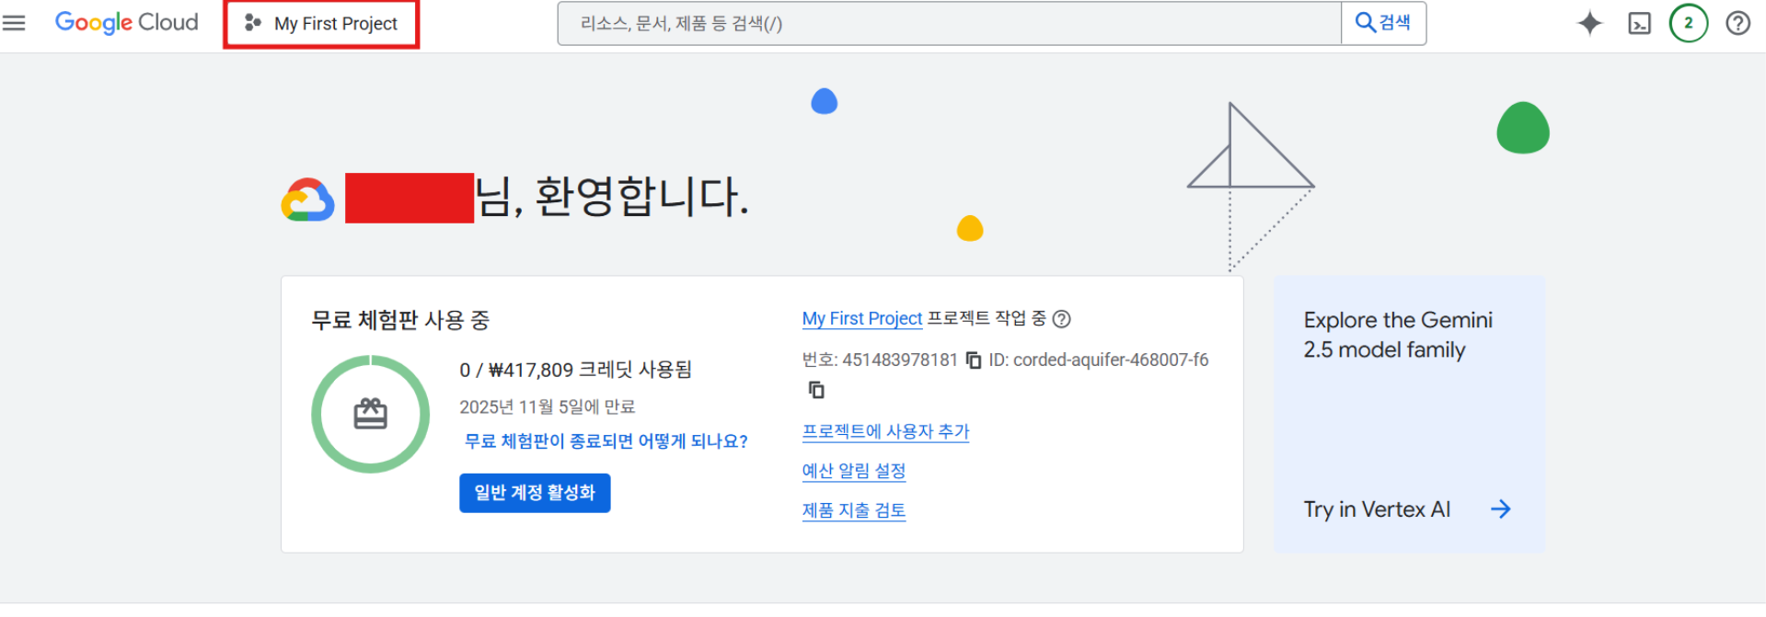Click the gift icon inside credit ring
The image size is (1766, 617).
coord(371,415)
